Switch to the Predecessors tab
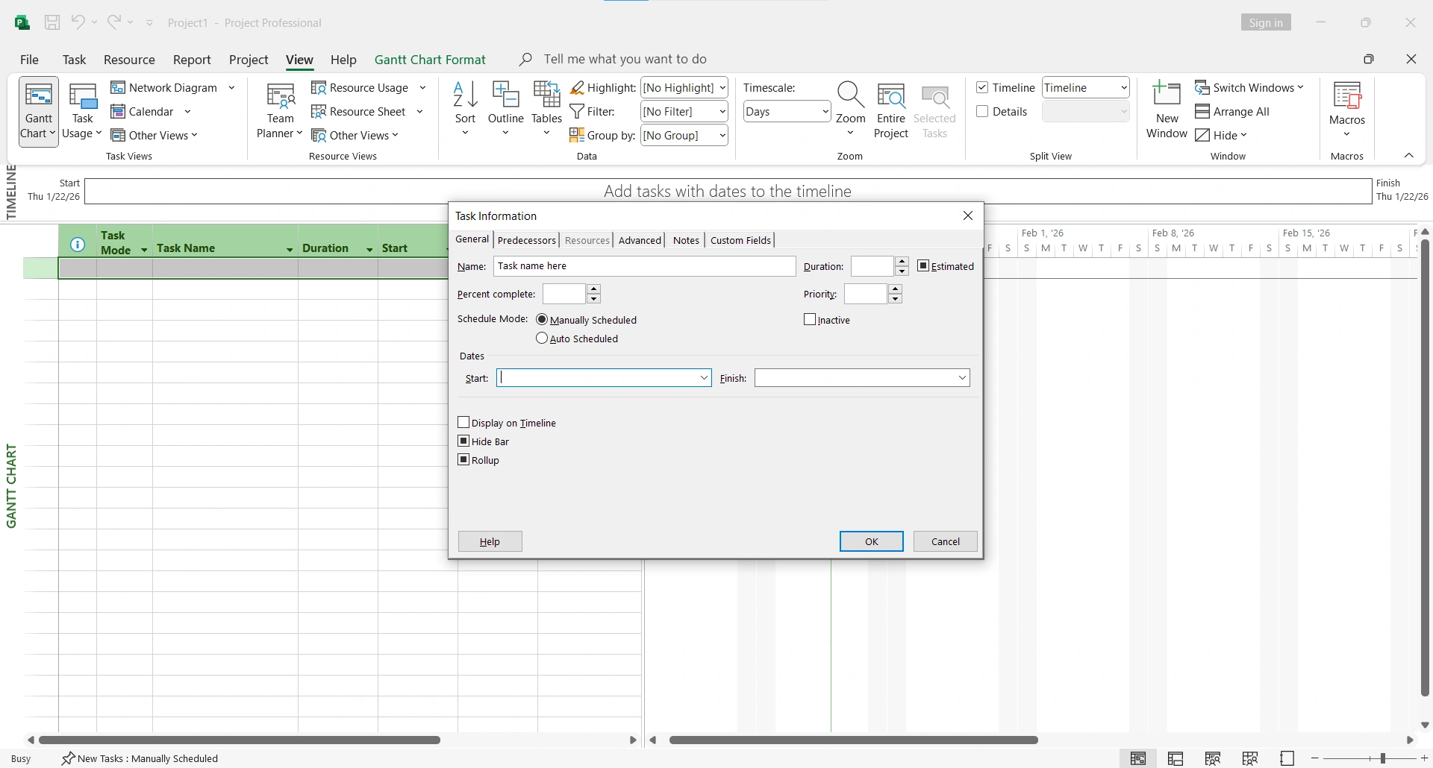This screenshot has width=1433, height=768. click(527, 239)
